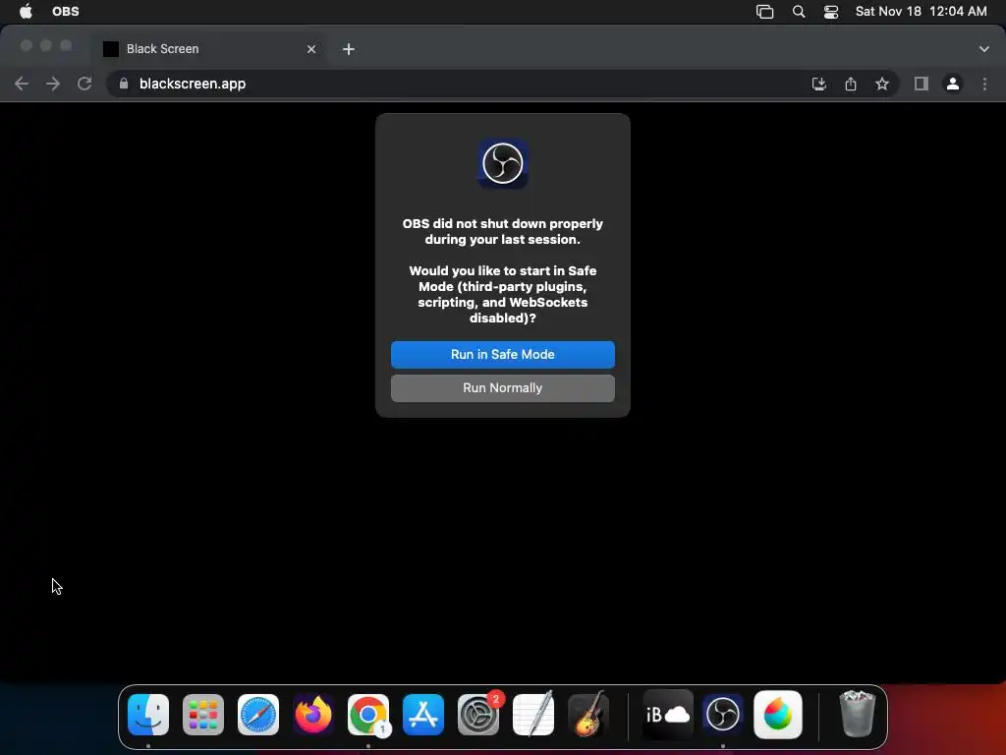
Task: Switch to OBS in the Dock
Action: pos(723,715)
